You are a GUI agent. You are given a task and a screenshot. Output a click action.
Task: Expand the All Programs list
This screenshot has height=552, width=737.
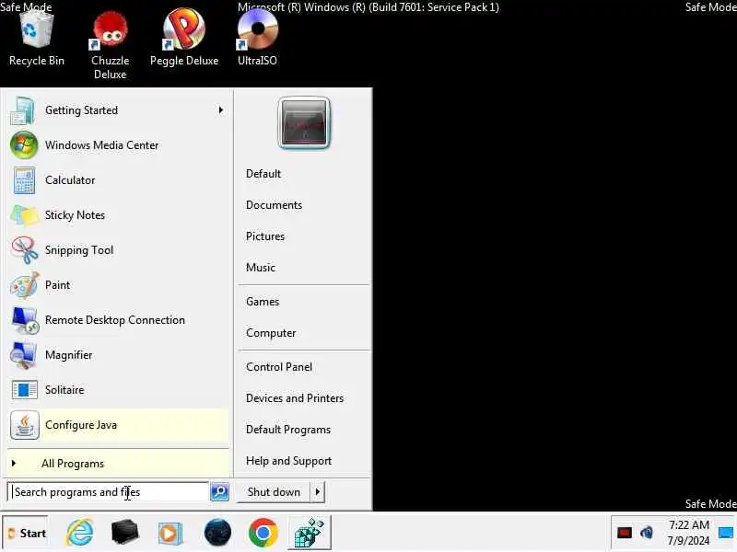118,464
